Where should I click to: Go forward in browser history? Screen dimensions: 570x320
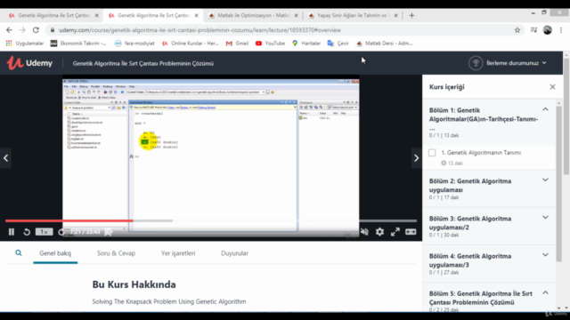[x=22, y=30]
